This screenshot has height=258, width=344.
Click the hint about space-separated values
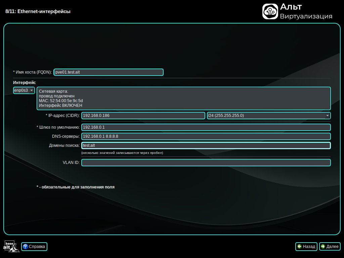[x=122, y=153]
